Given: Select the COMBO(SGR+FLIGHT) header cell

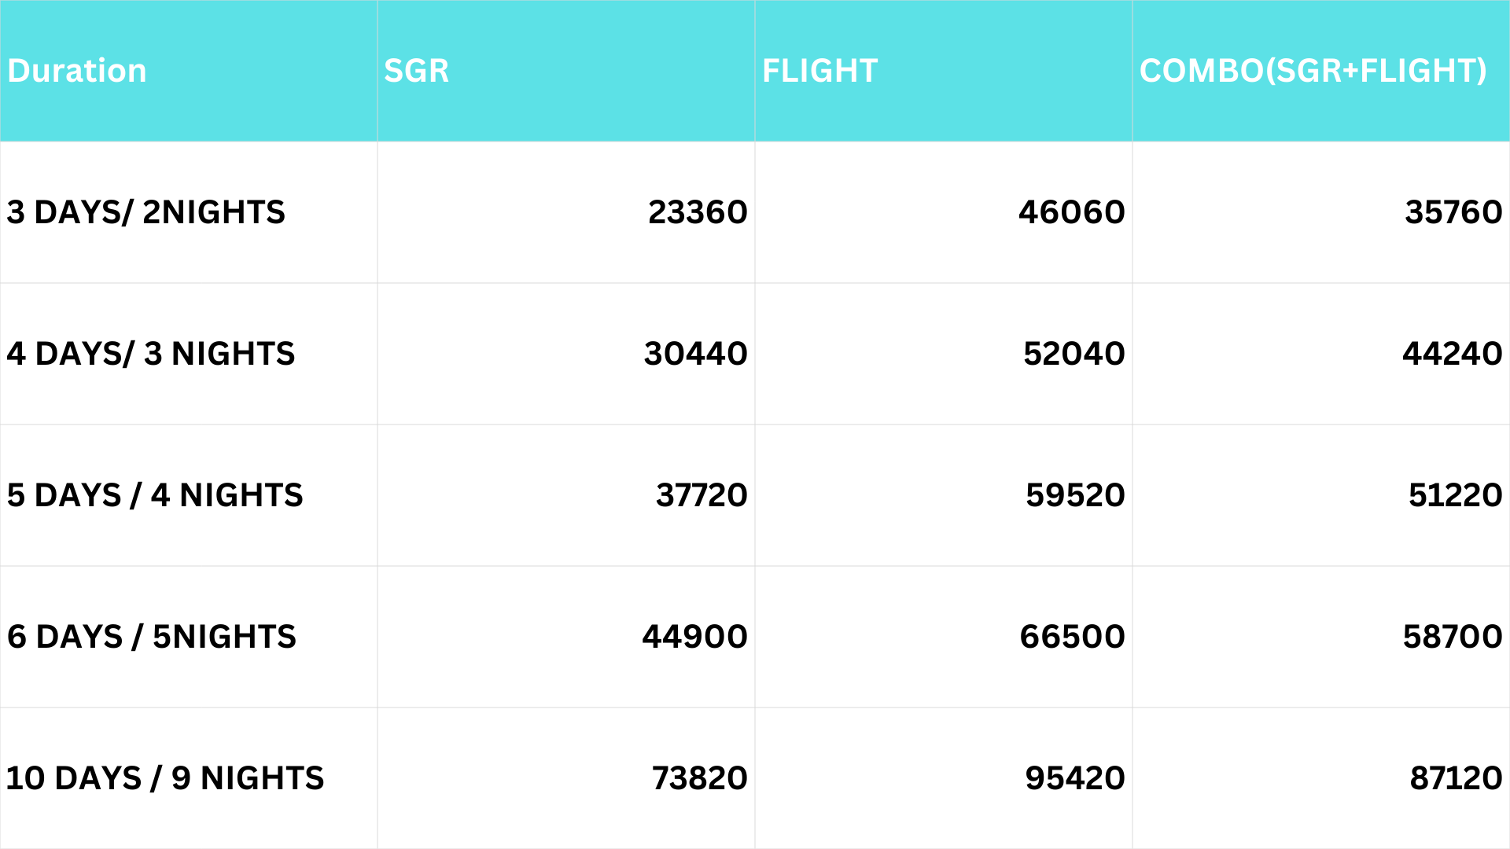Looking at the screenshot, I should 1313,71.
